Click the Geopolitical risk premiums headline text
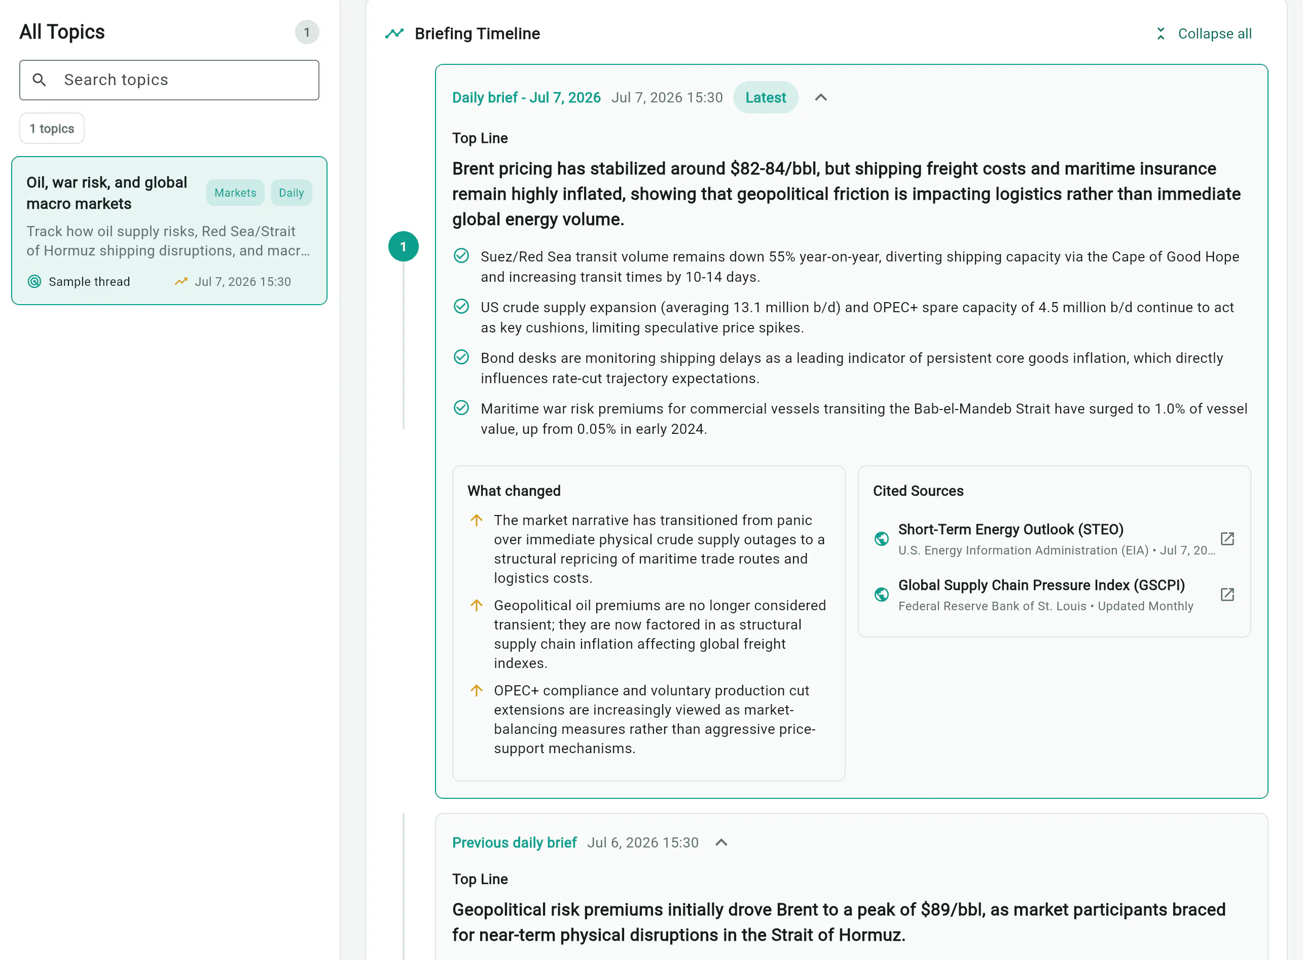 coord(839,922)
